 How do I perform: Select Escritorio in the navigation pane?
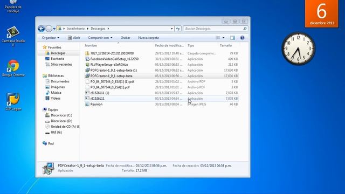(x=57, y=59)
